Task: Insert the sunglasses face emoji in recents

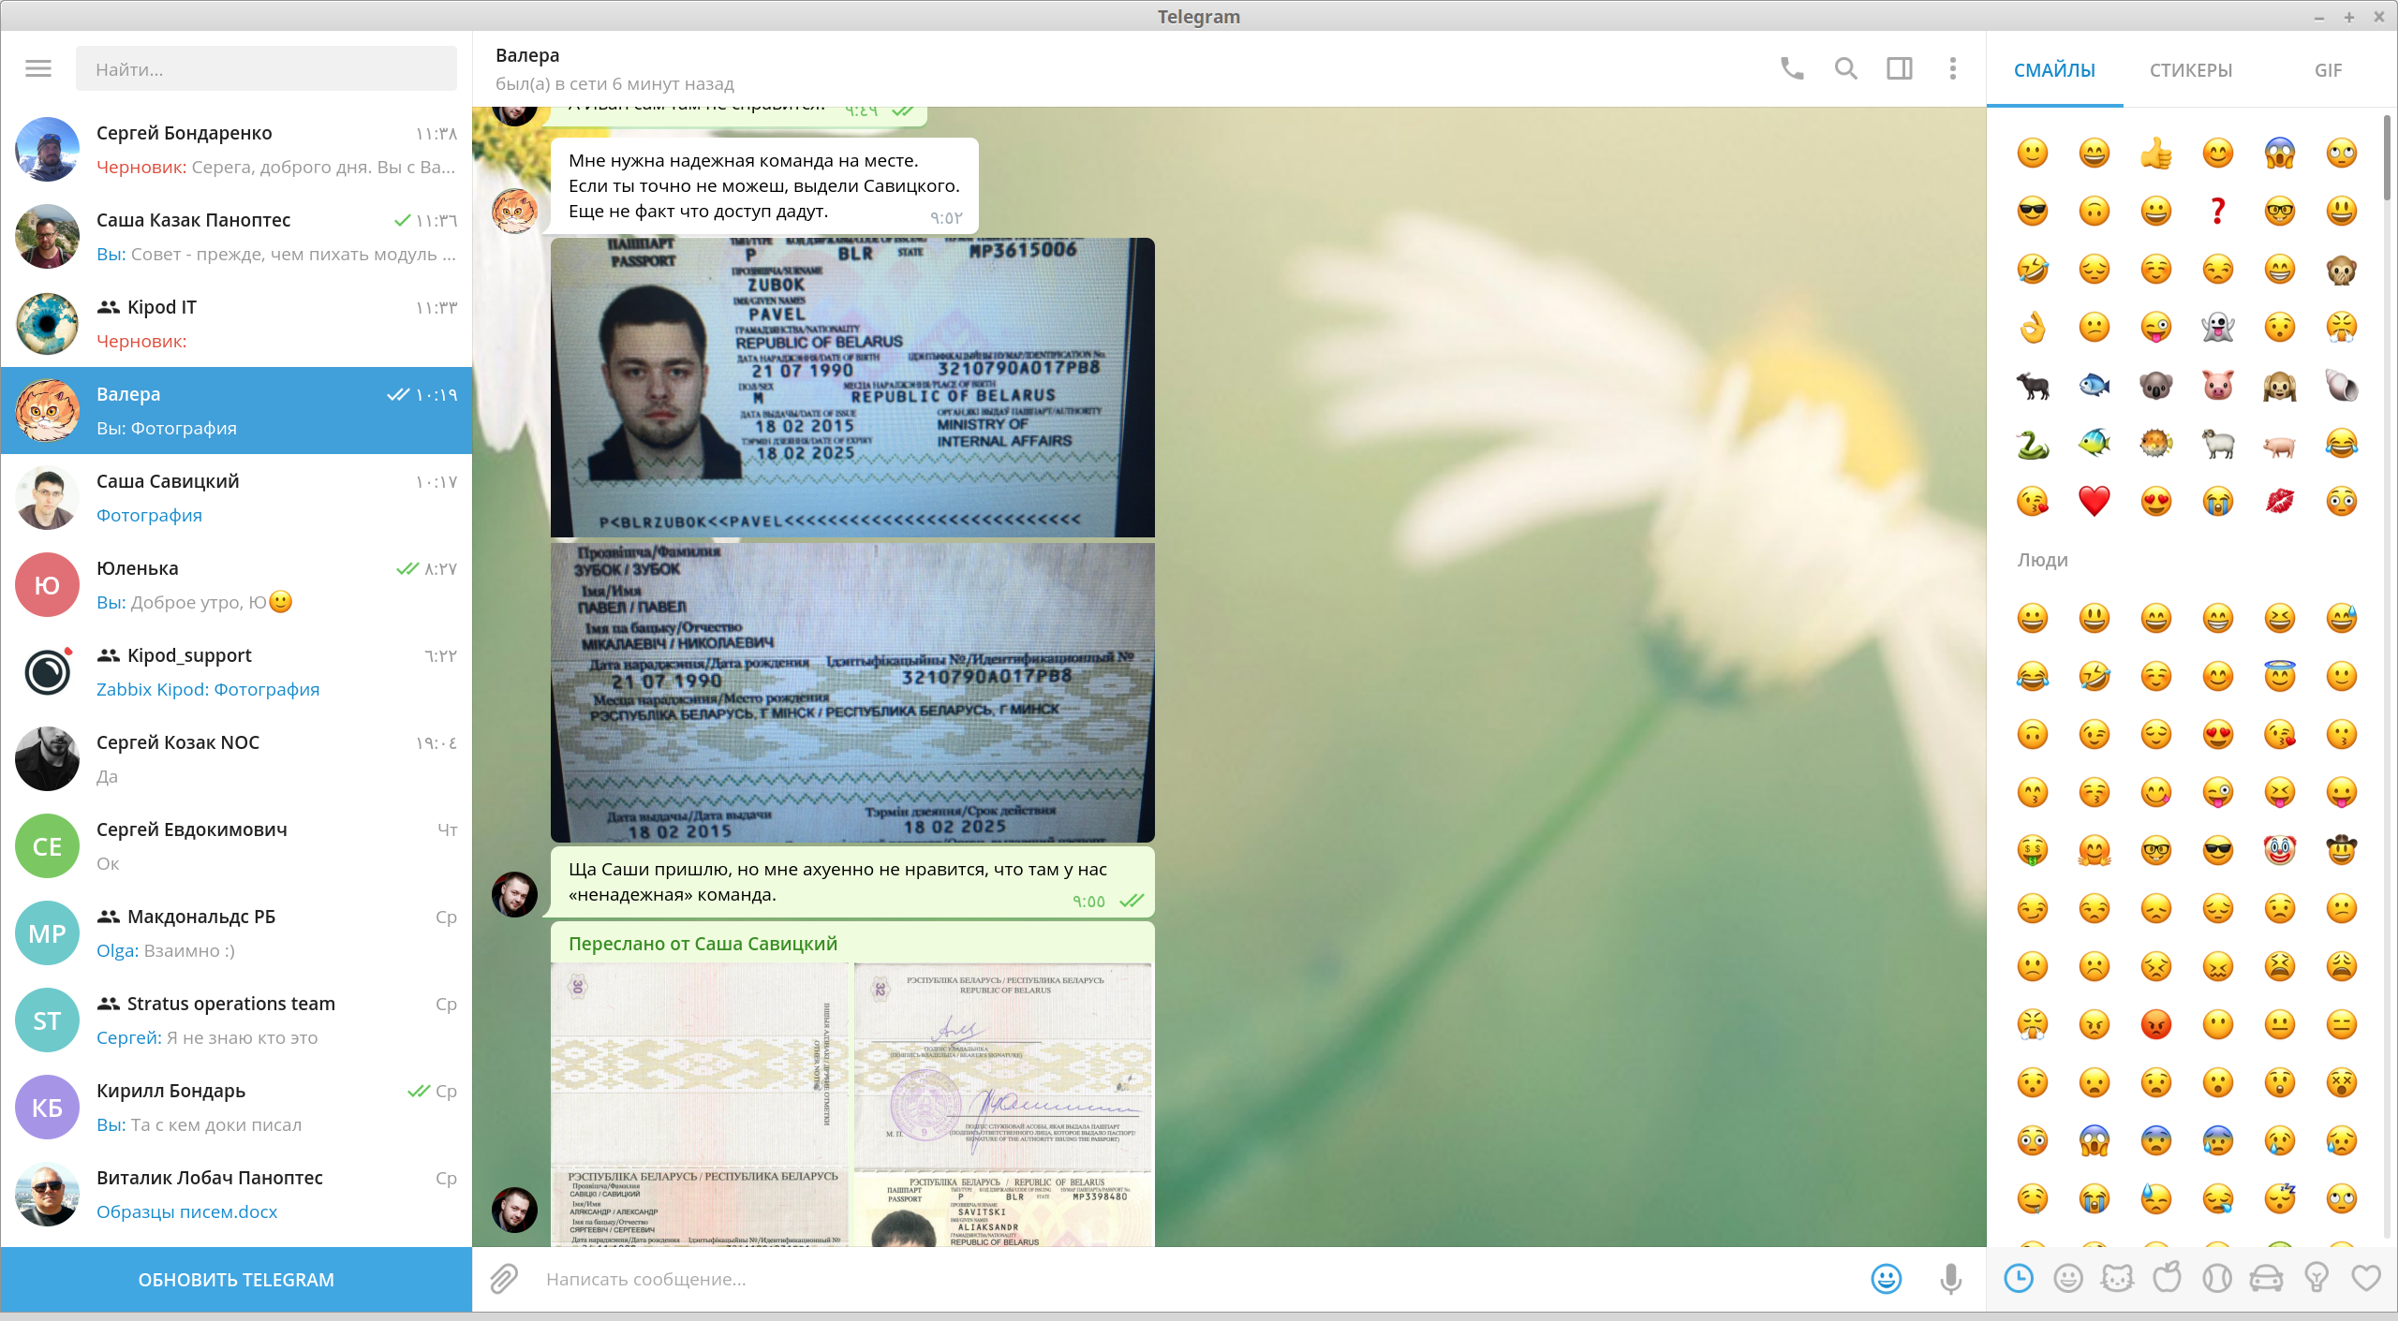Action: (x=2033, y=211)
